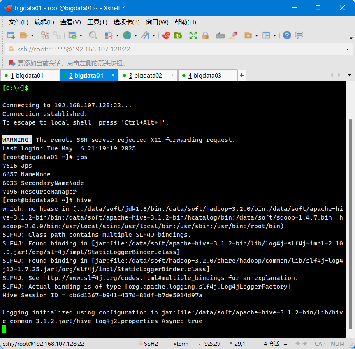Click the window layout icon
Image resolution: width=355 pixels, height=349 pixels.
266,35
